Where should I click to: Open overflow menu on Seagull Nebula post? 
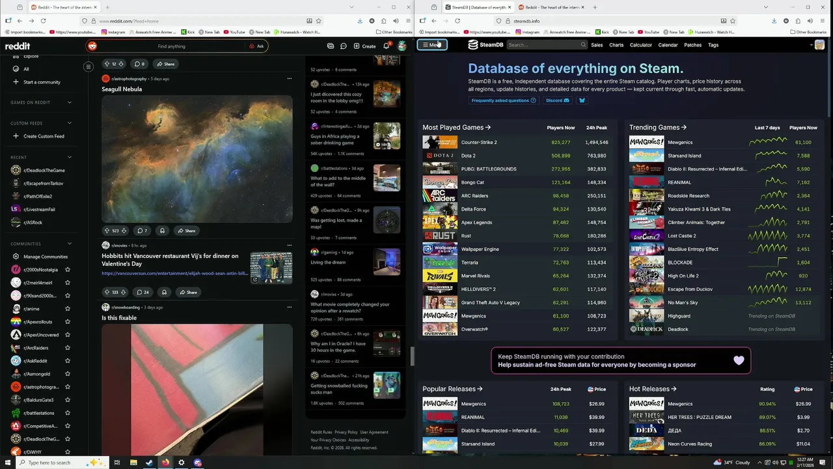(x=289, y=79)
